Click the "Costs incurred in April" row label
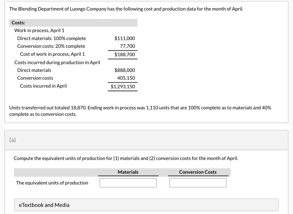Viewport: 293px width, 214px height. point(43,86)
